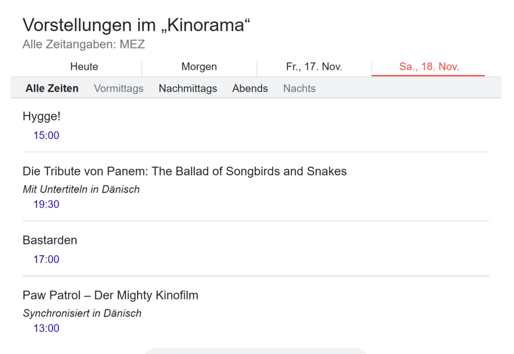Click the Die Tribute von Panem title

click(185, 171)
